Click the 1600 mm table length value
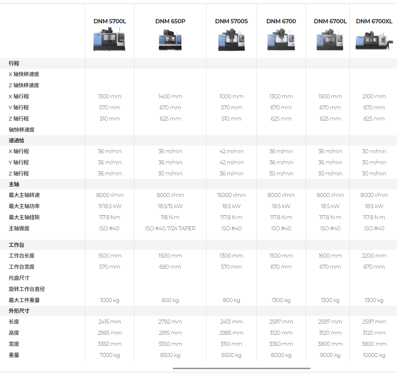 click(x=330, y=256)
